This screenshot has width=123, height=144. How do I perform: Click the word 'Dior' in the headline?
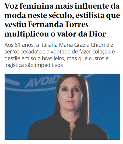click(97, 34)
